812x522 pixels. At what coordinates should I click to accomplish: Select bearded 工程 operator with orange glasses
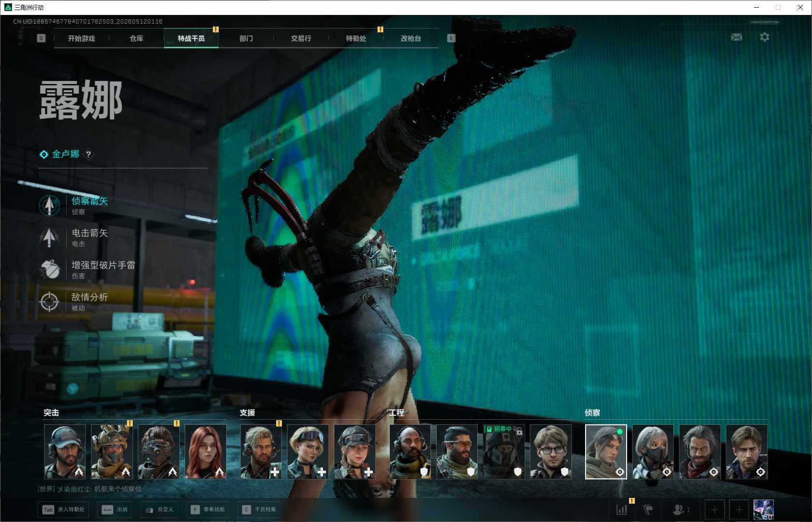coord(457,452)
